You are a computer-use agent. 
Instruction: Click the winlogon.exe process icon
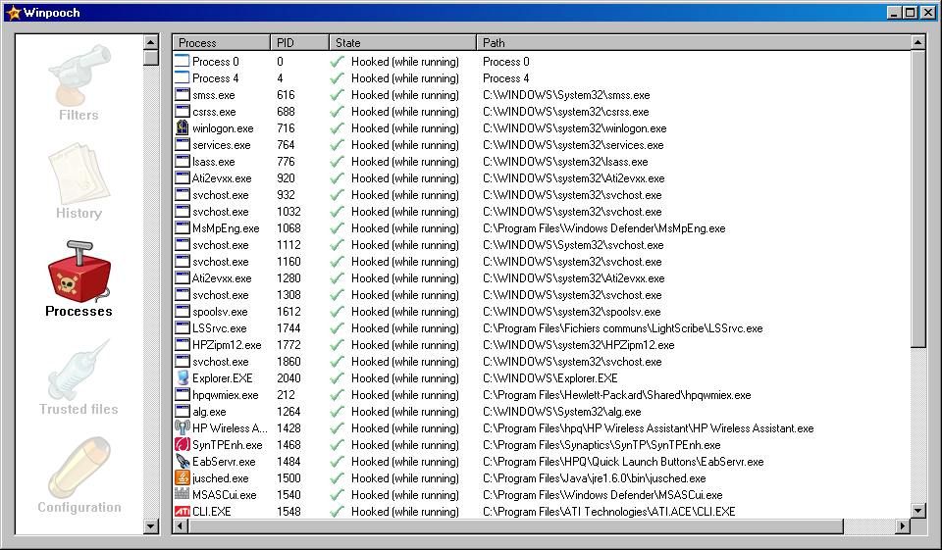point(183,127)
